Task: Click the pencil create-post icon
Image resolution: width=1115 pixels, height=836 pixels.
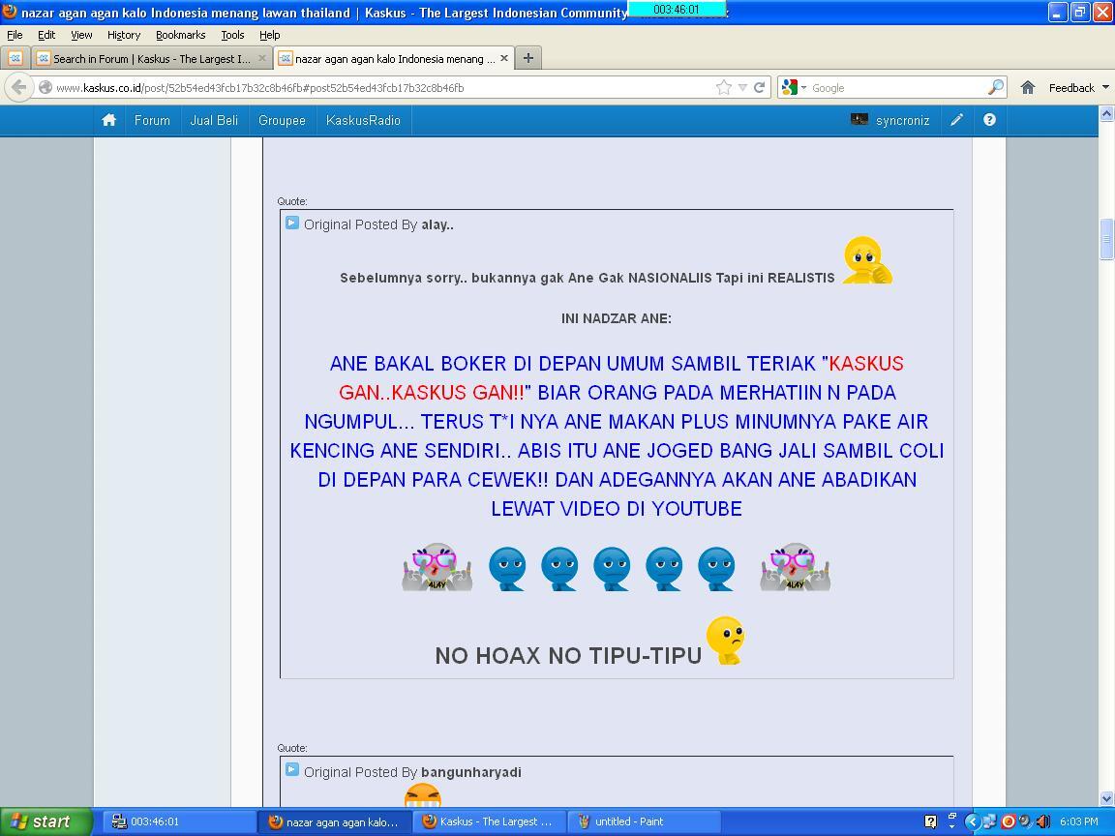Action: click(x=956, y=120)
